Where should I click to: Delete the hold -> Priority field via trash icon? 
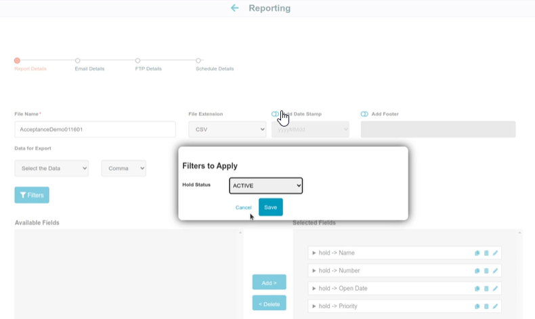[x=486, y=306]
